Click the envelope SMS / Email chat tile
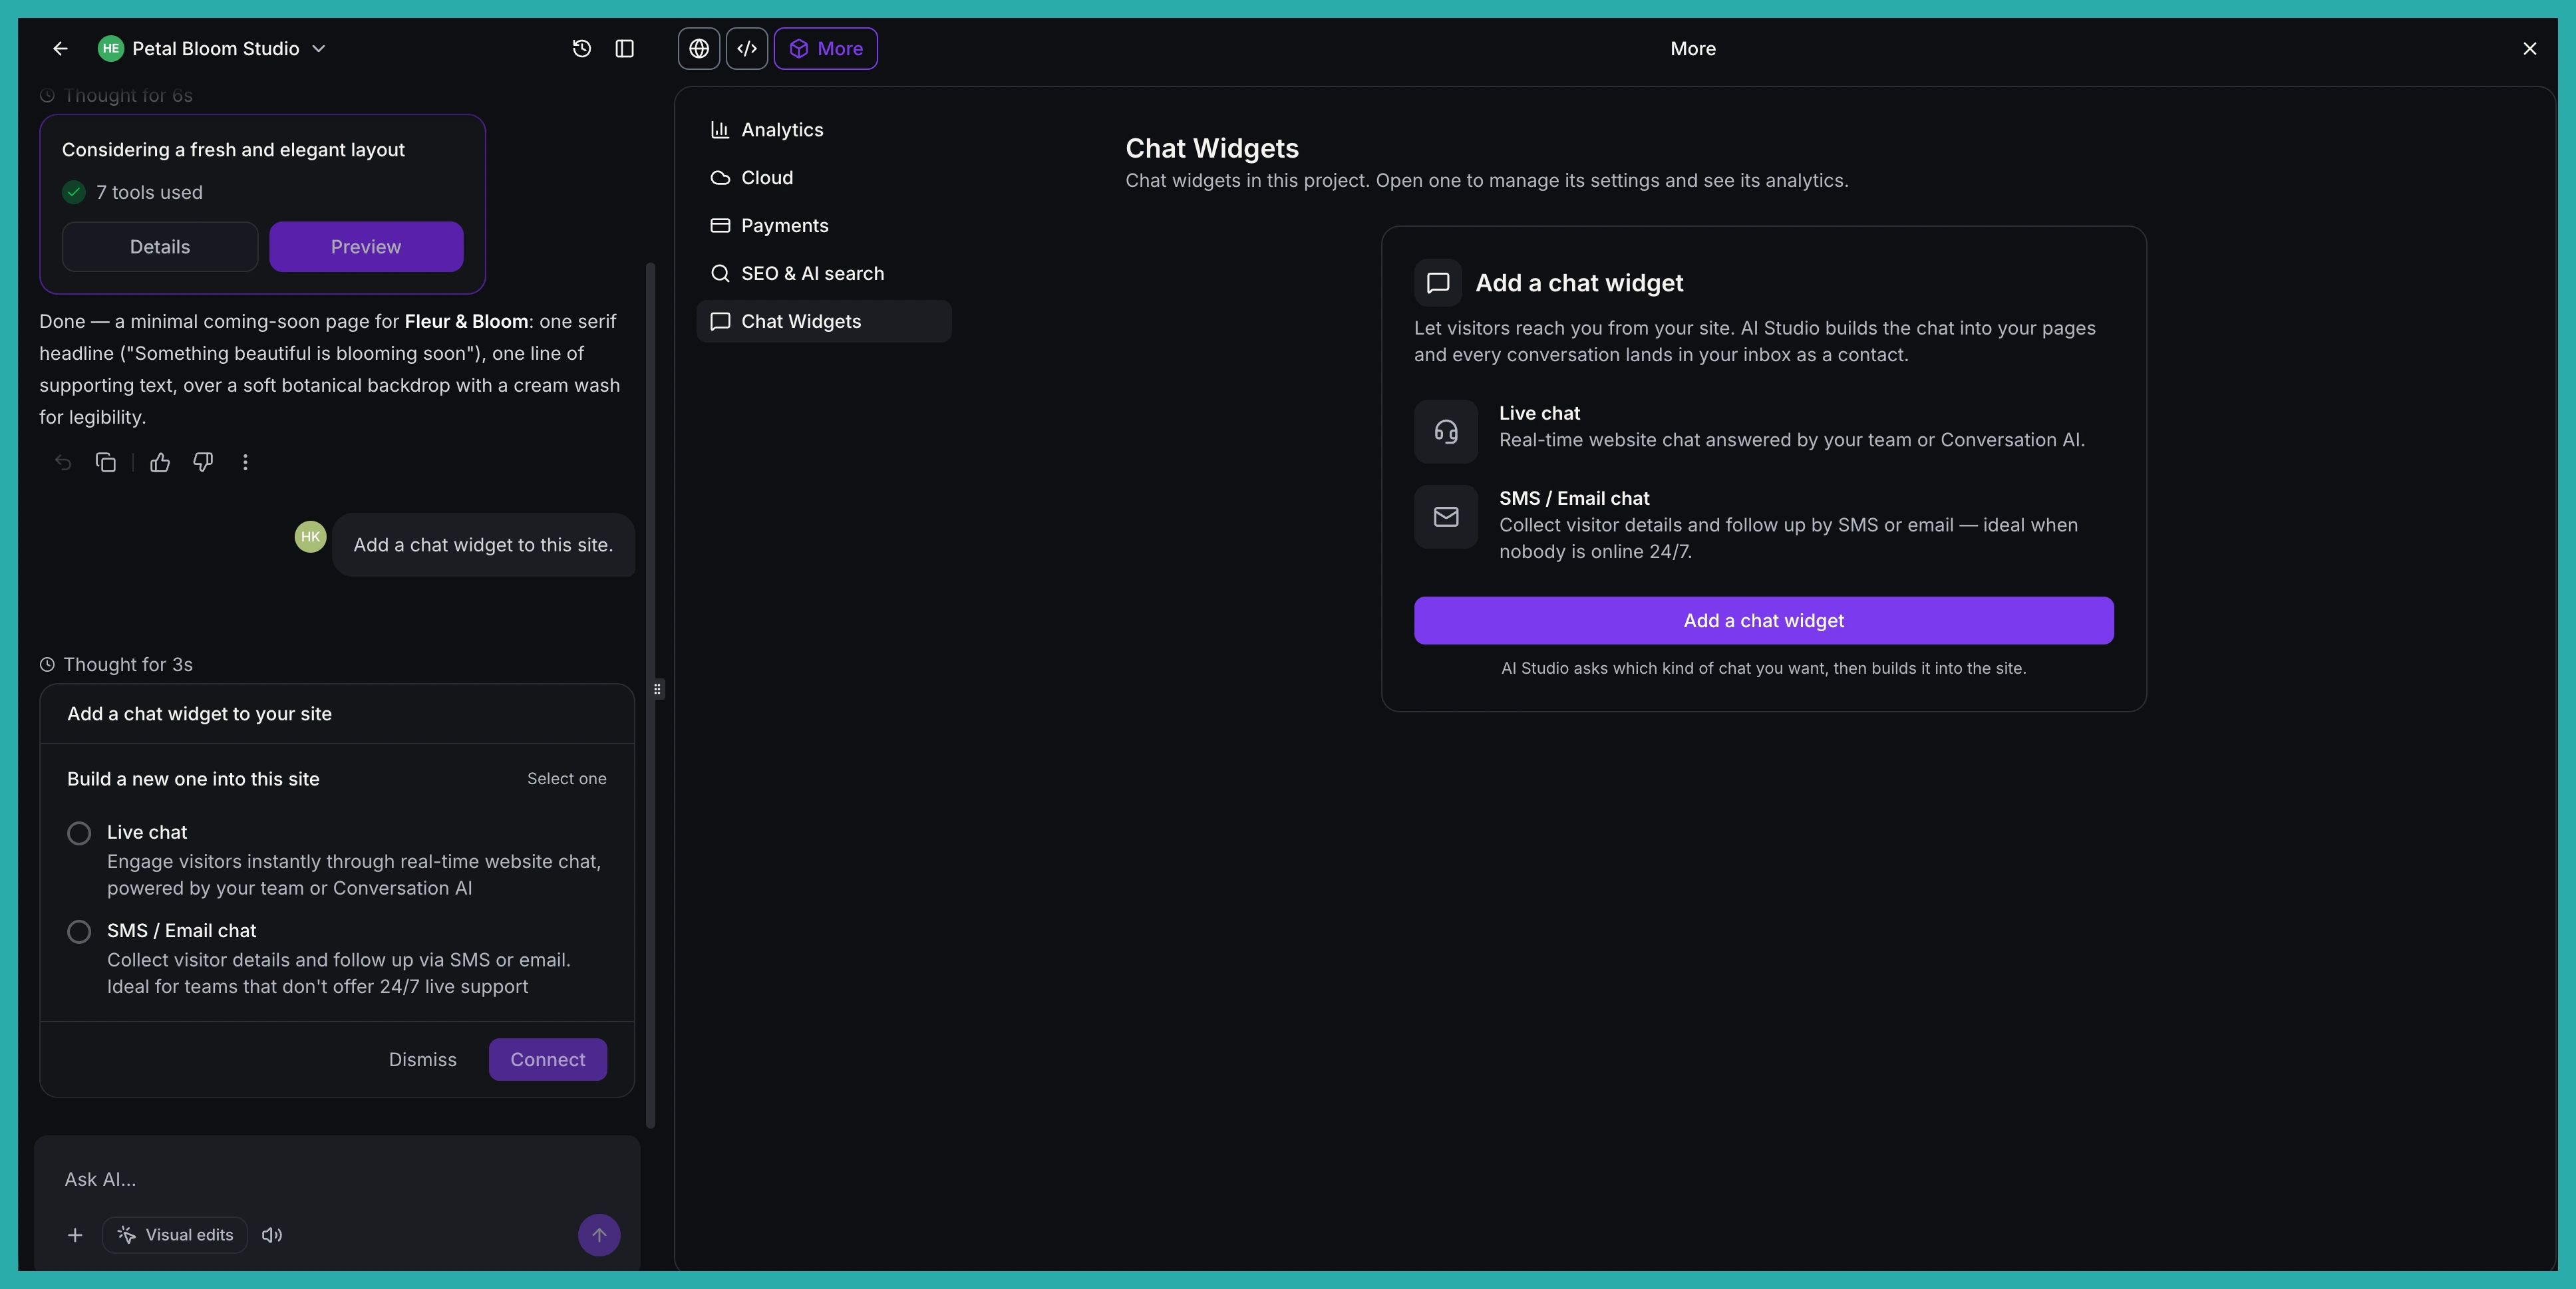Viewport: 2576px width, 1289px height. (1446, 516)
